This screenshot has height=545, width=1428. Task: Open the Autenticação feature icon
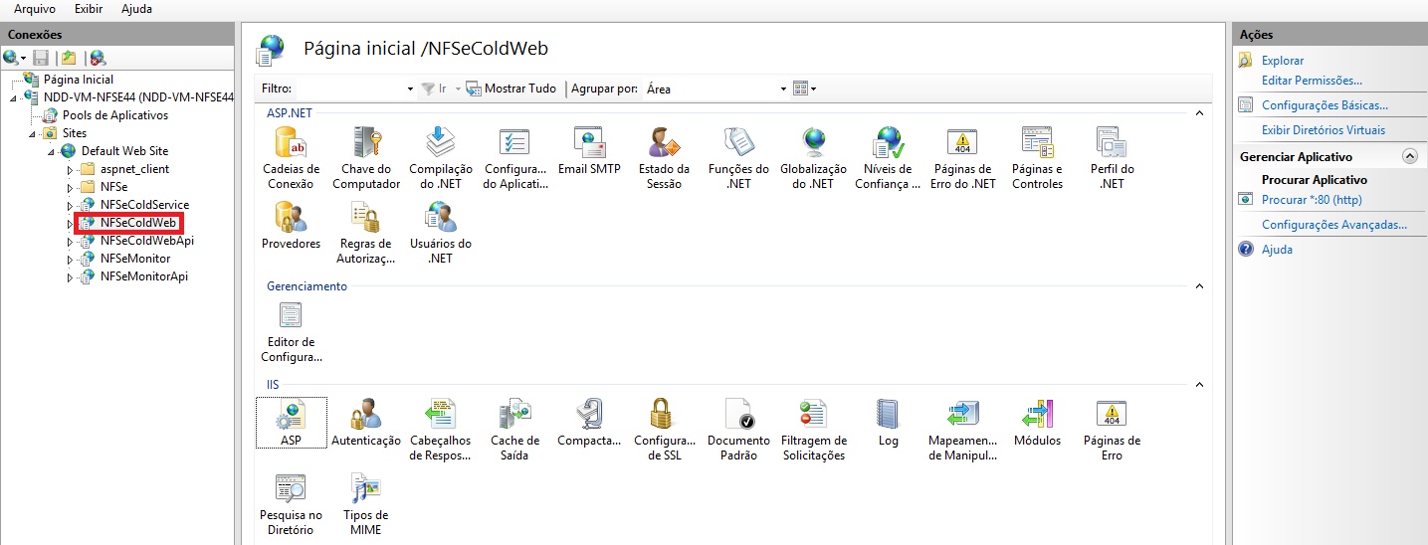(366, 414)
